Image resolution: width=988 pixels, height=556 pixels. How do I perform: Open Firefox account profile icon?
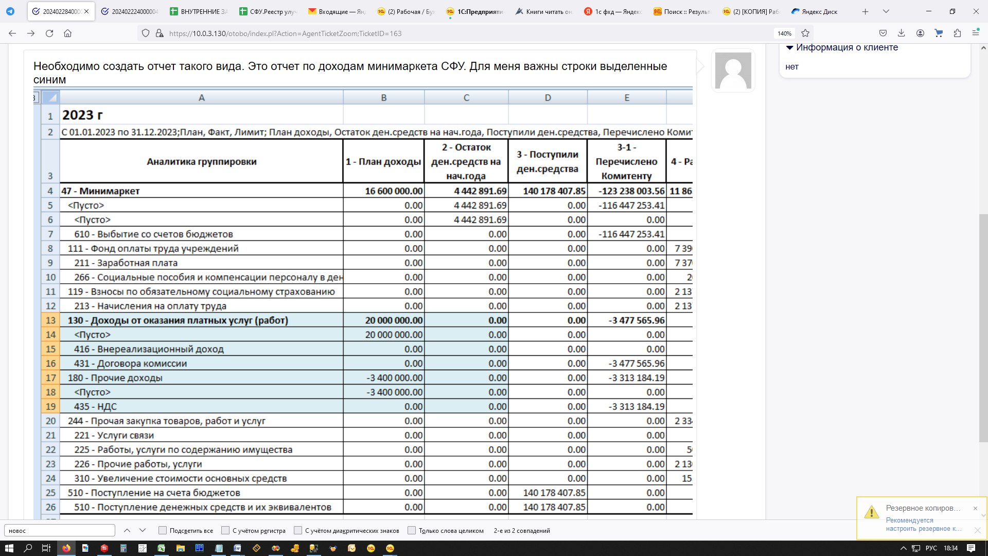pos(920,33)
